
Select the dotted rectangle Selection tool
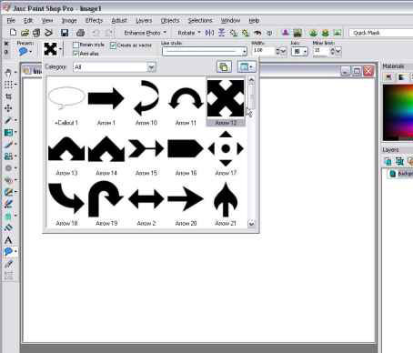point(8,85)
